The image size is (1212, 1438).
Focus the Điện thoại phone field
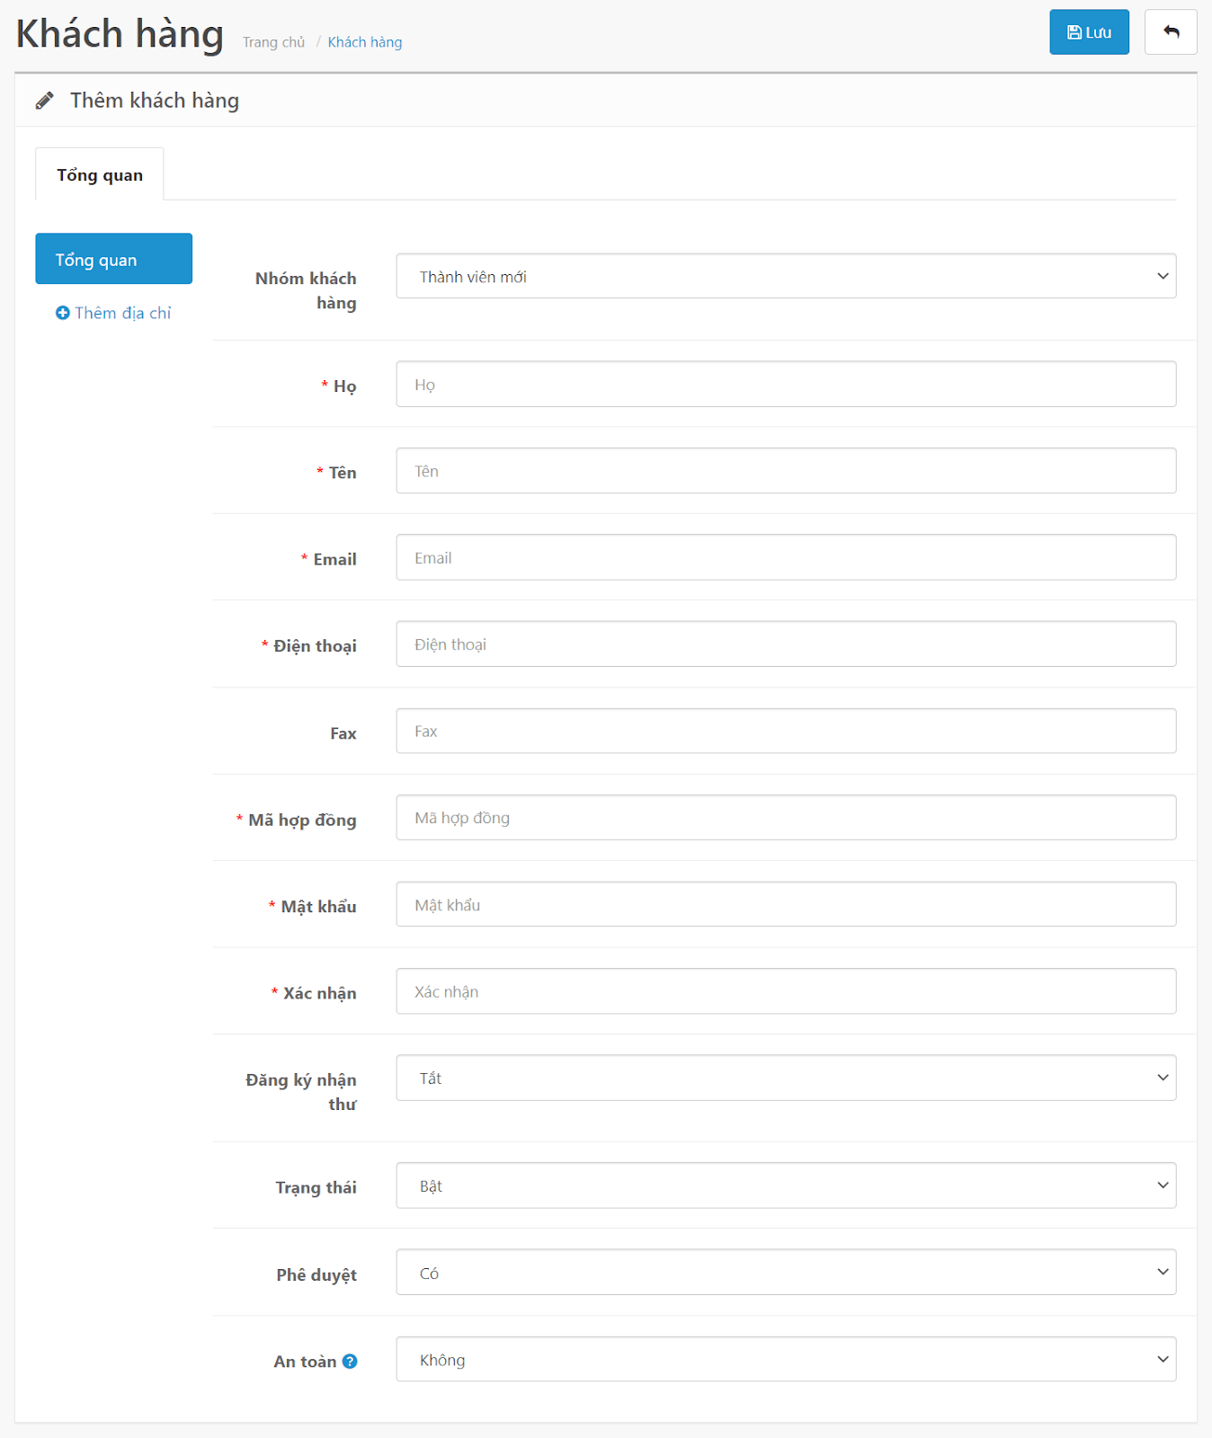785,644
